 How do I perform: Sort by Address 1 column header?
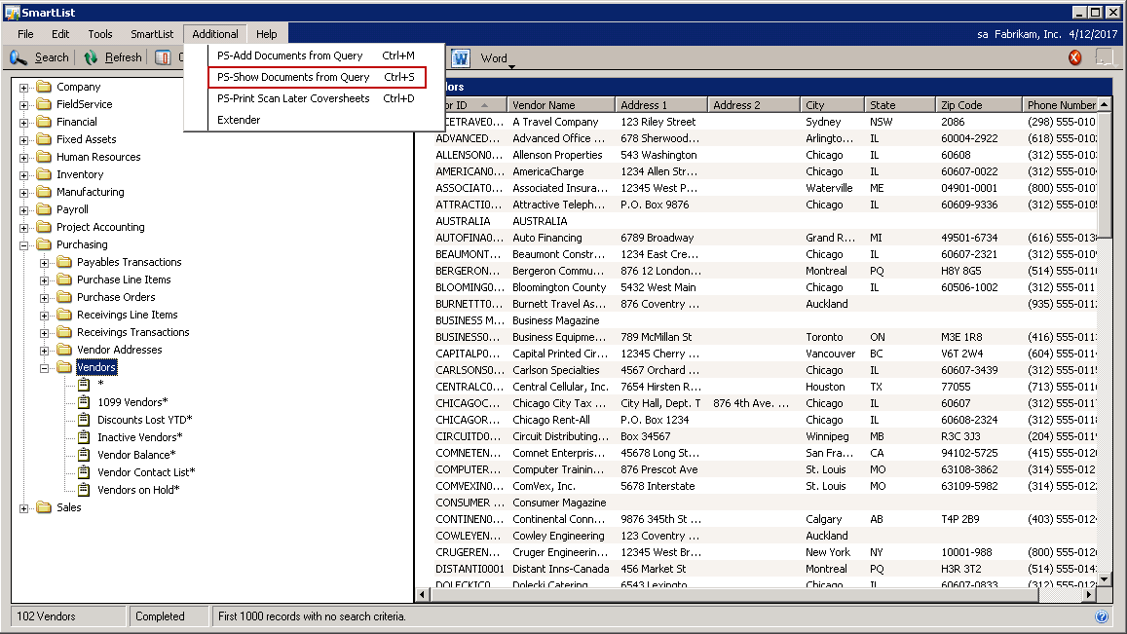pyautogui.click(x=661, y=105)
